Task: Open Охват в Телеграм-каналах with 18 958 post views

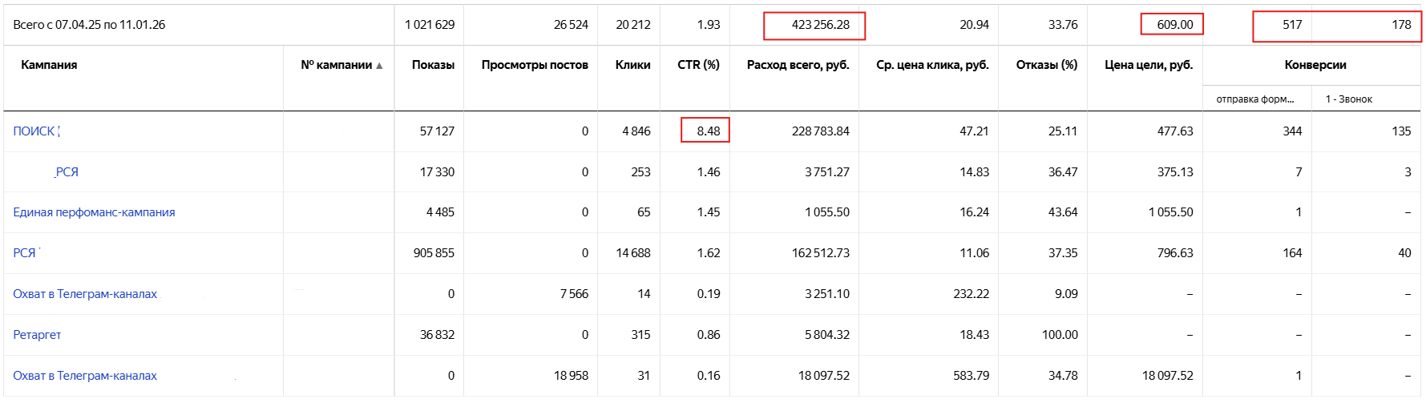Action: point(85,376)
